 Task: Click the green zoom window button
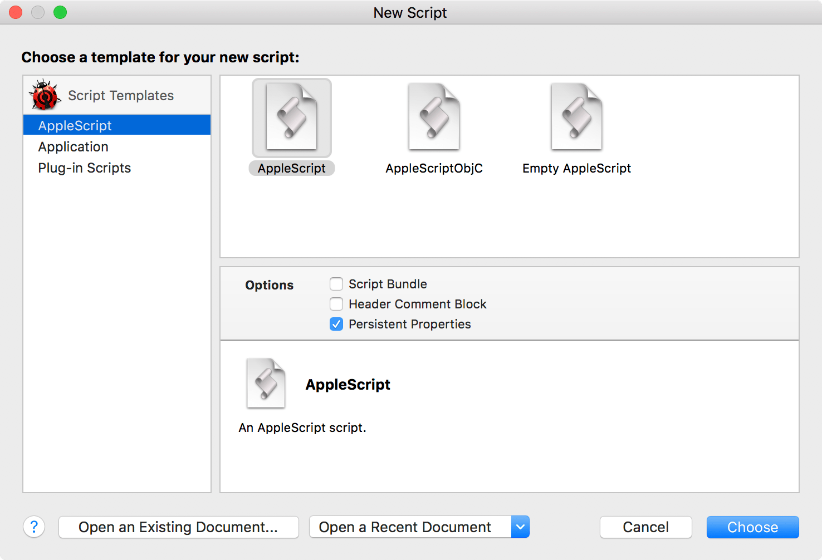(x=60, y=12)
